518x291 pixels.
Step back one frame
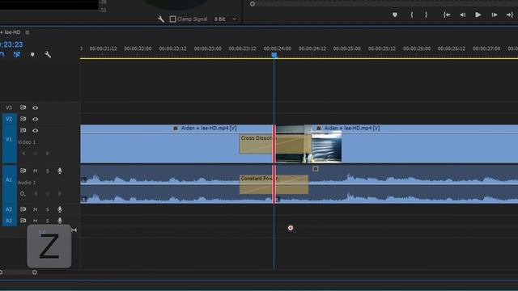462,15
